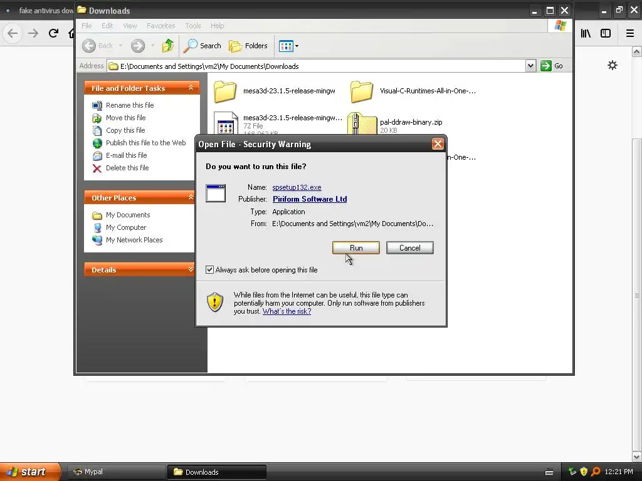Go up one folder level icon

click(x=167, y=46)
